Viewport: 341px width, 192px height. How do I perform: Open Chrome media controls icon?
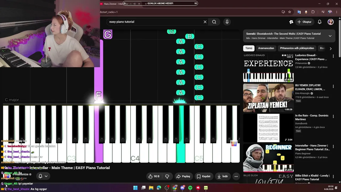click(323, 12)
